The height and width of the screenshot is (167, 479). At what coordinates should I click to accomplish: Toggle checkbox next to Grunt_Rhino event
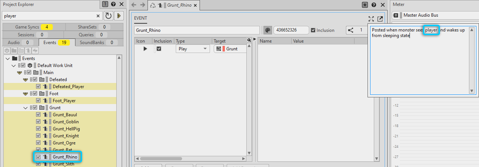tap(38, 157)
